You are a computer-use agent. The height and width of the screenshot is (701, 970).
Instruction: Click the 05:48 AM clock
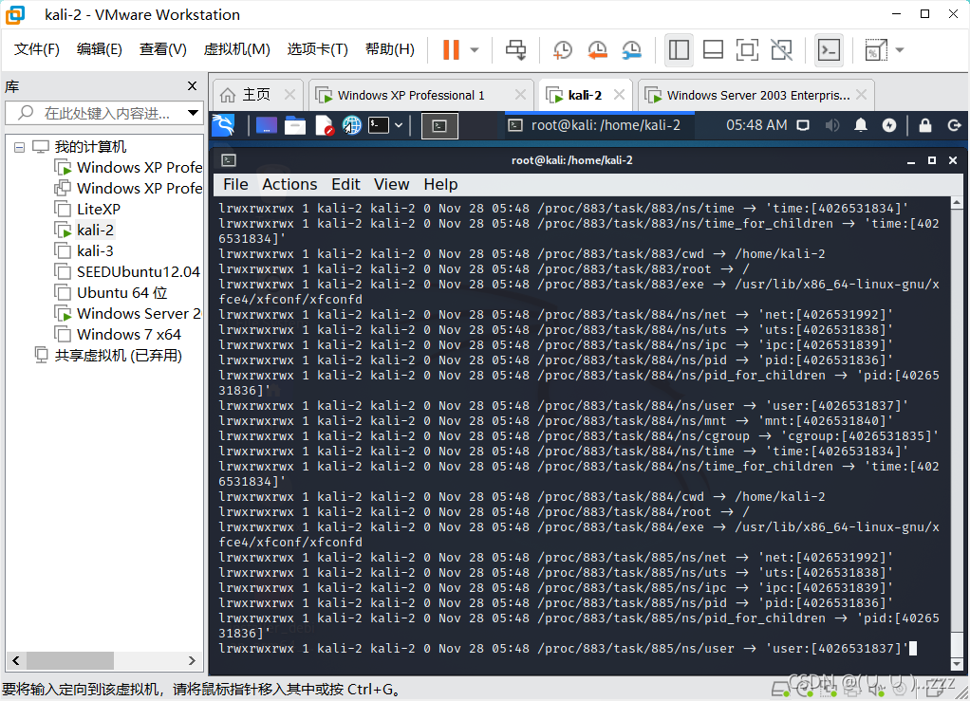point(756,125)
